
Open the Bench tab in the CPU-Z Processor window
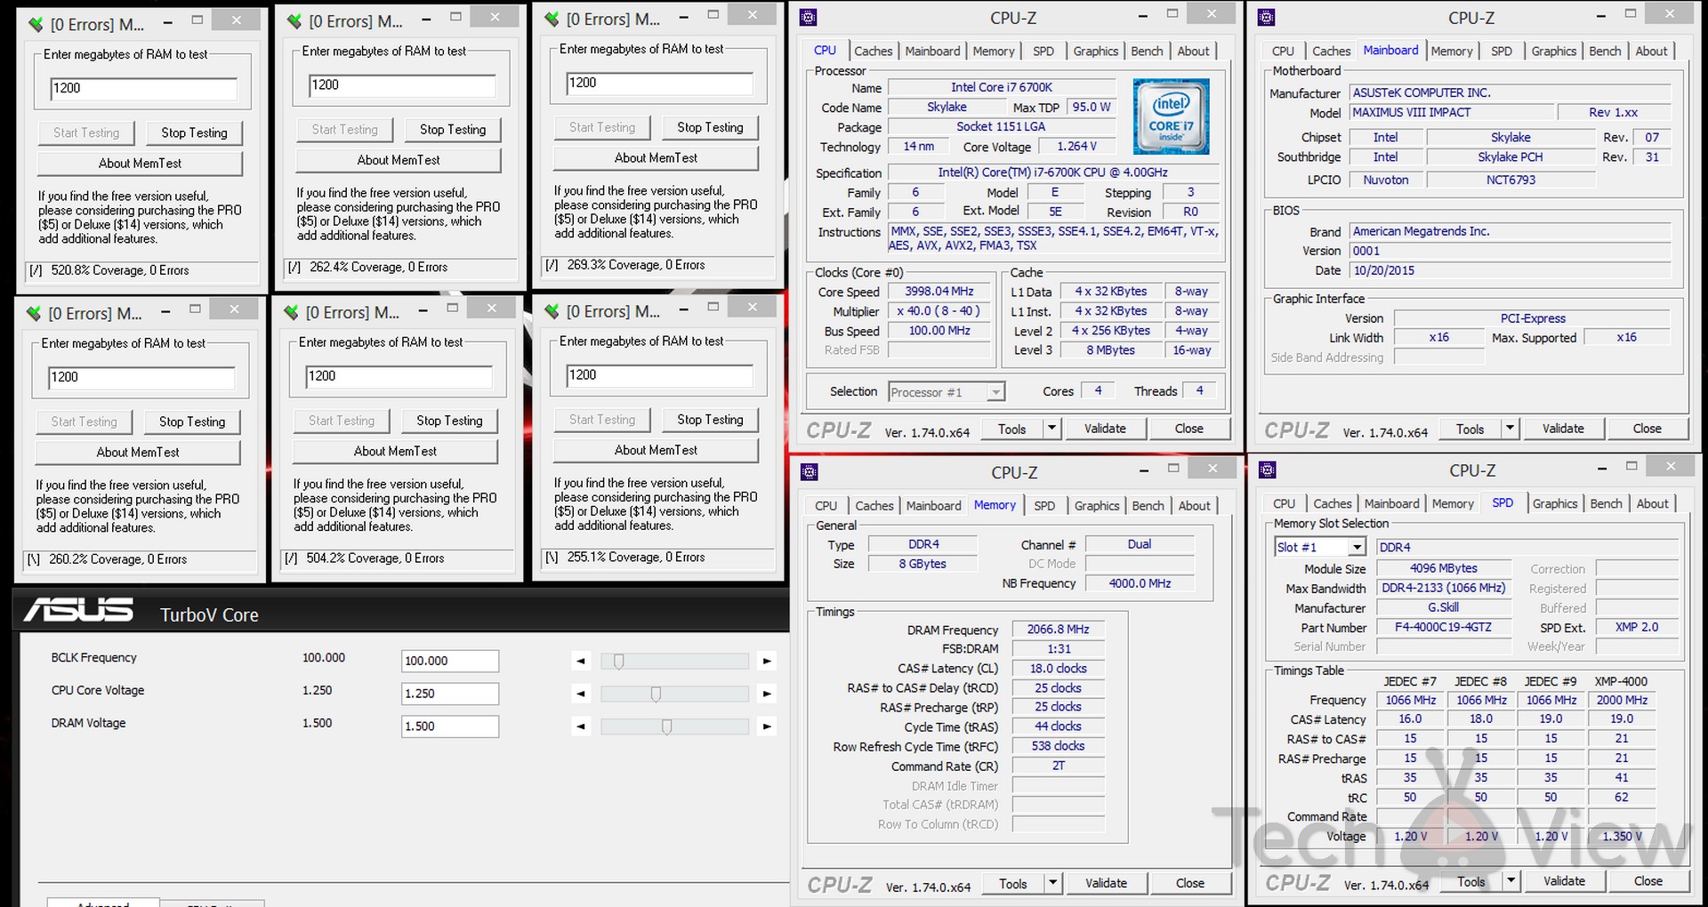point(1147,52)
